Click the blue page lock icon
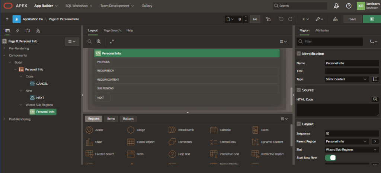 [16, 19]
